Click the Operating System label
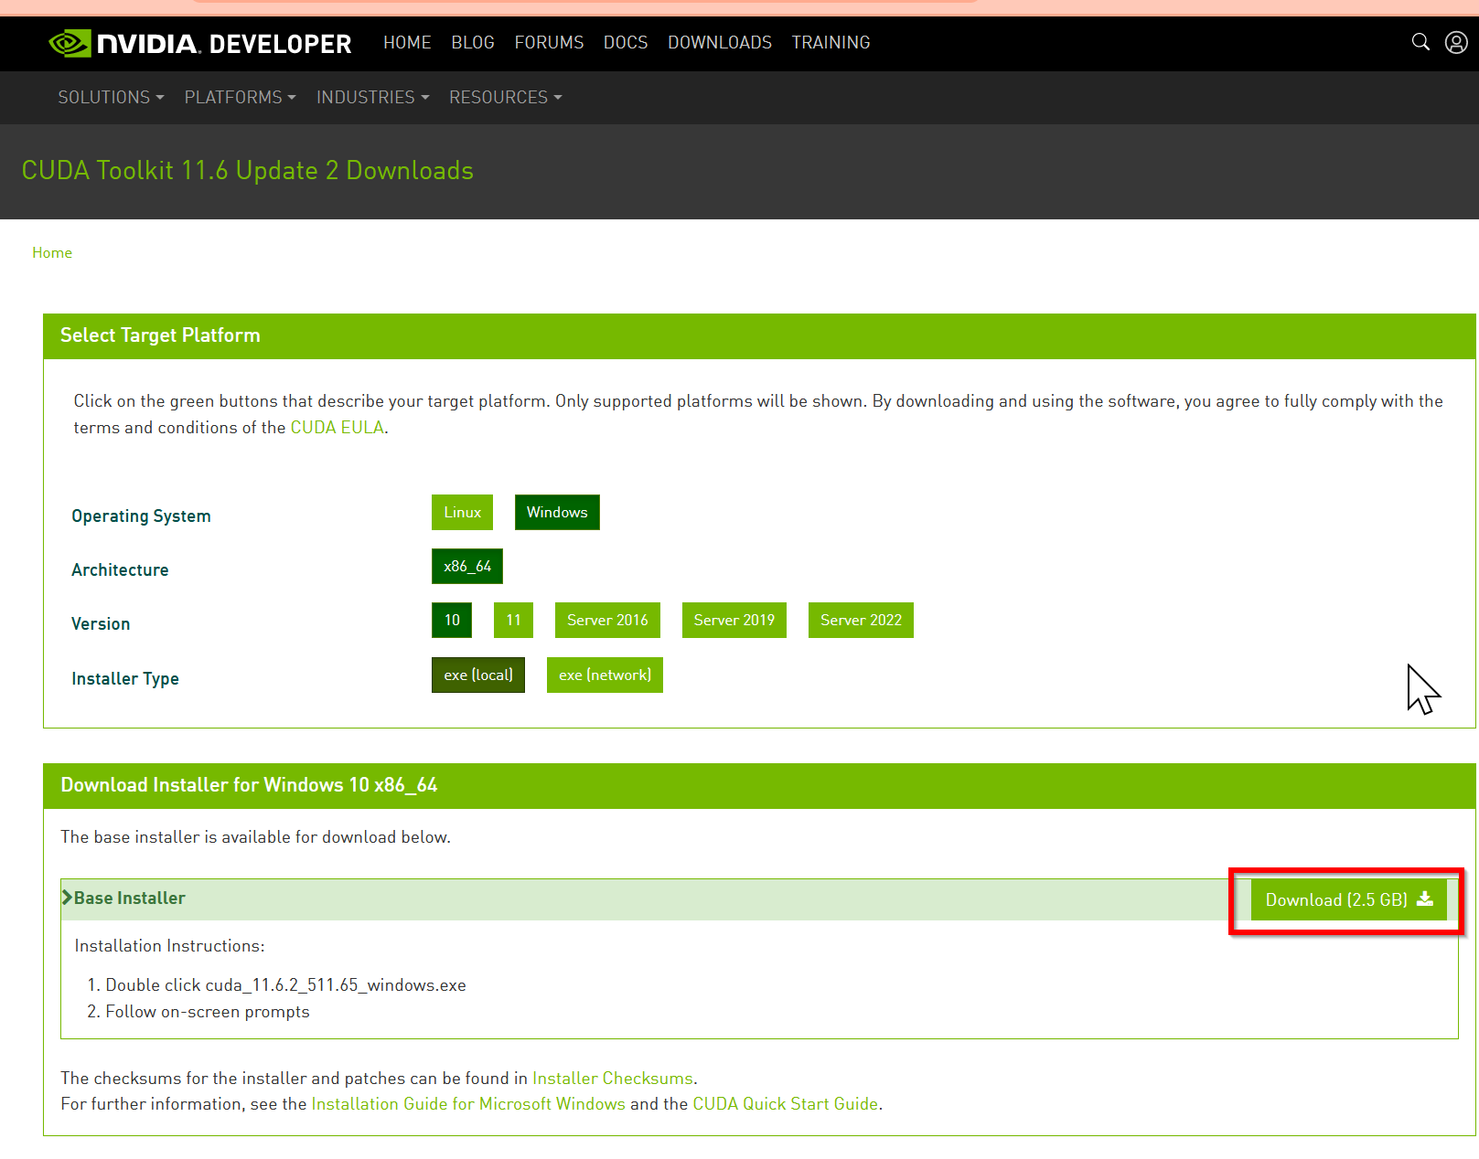This screenshot has height=1159, width=1479. pyautogui.click(x=142, y=516)
